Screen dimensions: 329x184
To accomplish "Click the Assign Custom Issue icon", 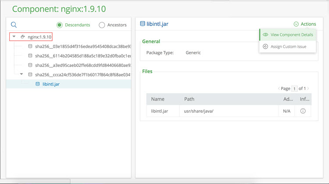I will click(x=265, y=47).
